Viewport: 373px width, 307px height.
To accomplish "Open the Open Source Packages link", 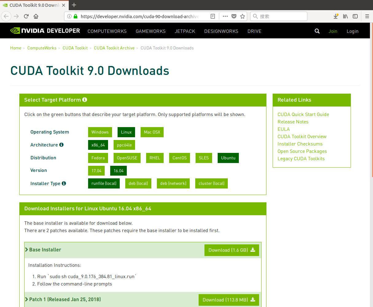I will click(x=302, y=151).
